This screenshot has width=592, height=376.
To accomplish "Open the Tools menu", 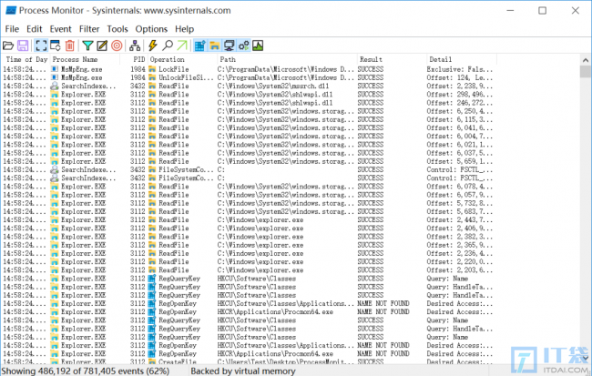I will click(117, 29).
